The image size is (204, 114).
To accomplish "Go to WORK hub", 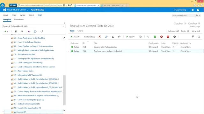I will 23,15.
